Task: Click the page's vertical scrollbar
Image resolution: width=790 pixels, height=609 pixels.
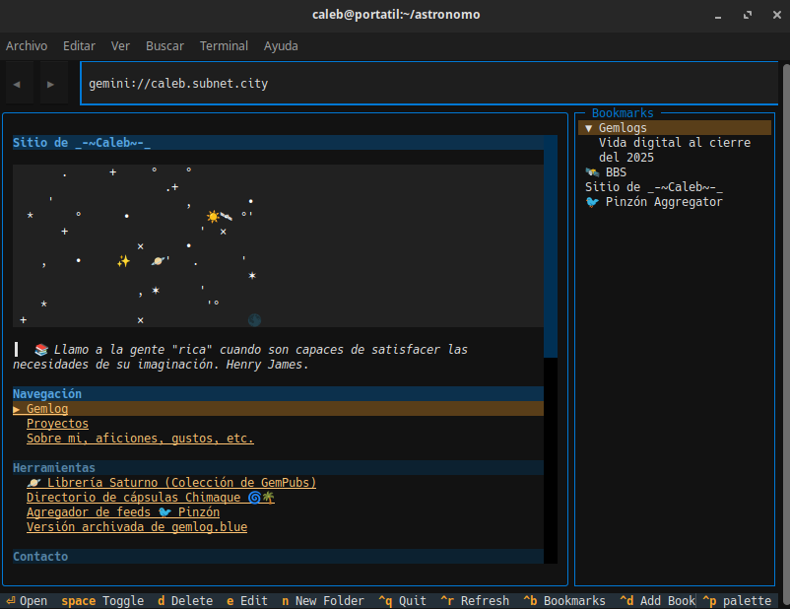Action: 551,246
